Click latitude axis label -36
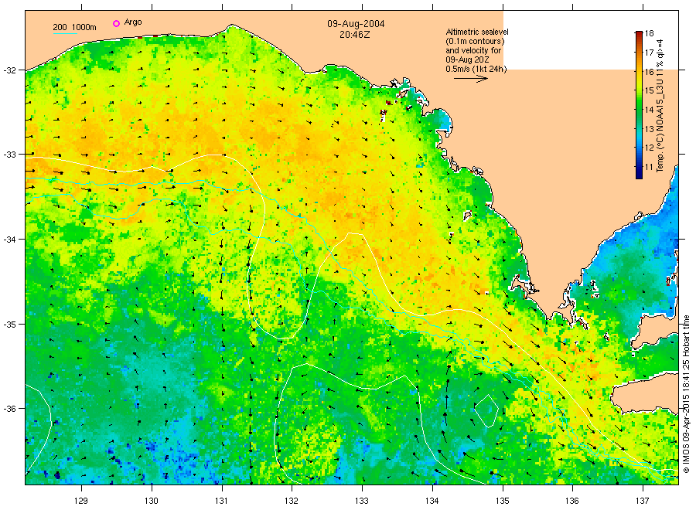Image resolution: width=696 pixels, height=510 pixels. click(x=10, y=408)
